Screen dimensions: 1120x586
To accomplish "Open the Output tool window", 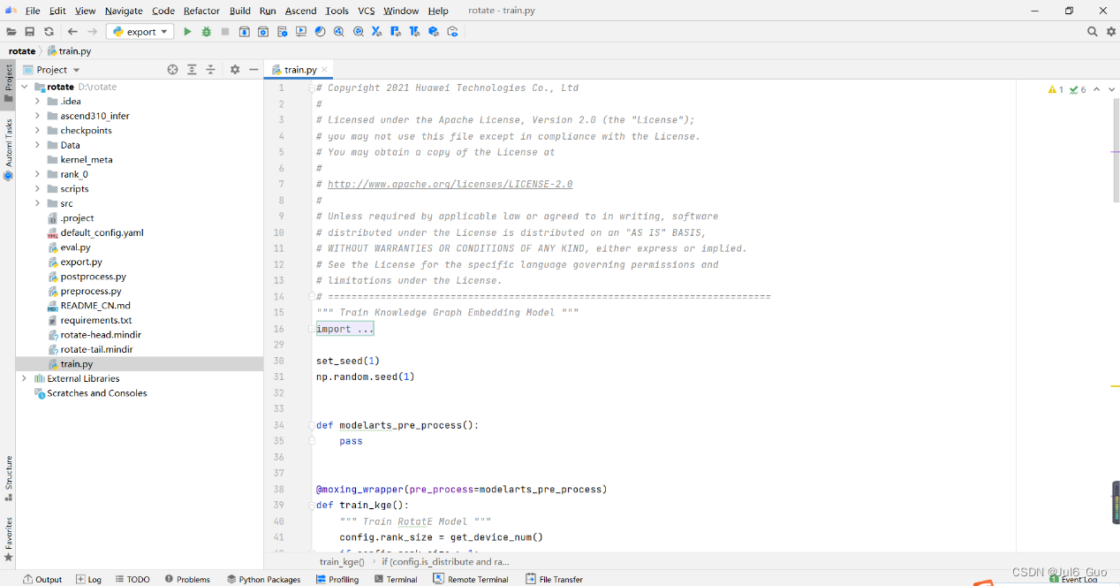I will (x=42, y=579).
